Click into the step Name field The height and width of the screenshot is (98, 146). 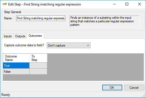(x=41, y=18)
